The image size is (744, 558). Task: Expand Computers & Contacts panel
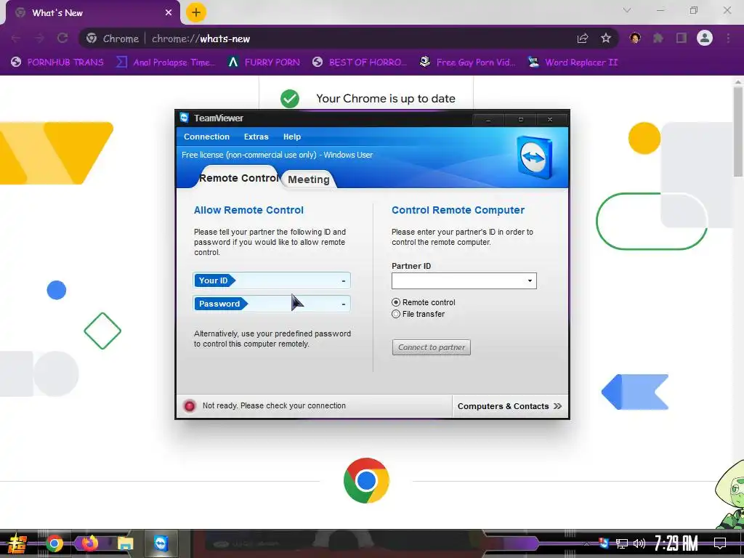[x=509, y=406]
